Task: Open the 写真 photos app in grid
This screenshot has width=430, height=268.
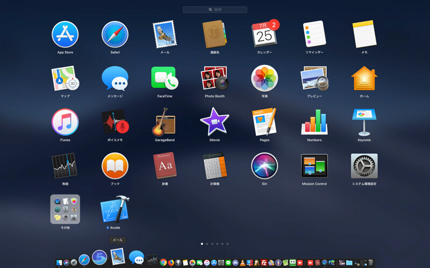Action: click(264, 78)
